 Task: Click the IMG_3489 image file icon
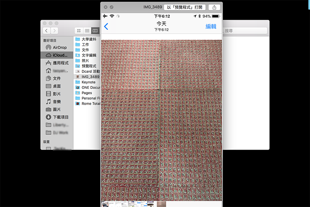(78, 77)
